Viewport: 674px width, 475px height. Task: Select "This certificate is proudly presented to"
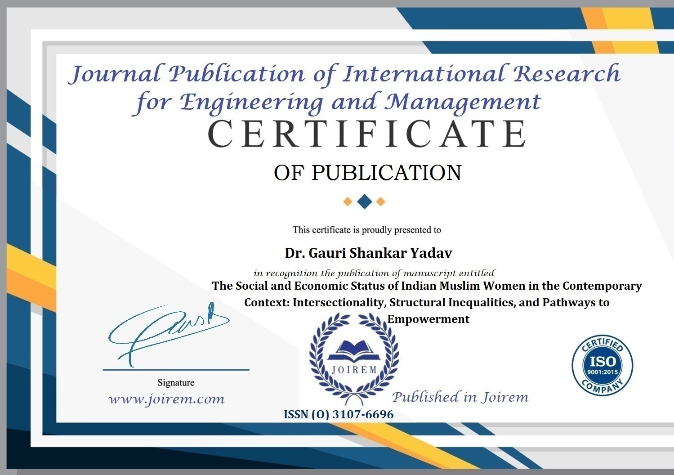[x=367, y=230]
